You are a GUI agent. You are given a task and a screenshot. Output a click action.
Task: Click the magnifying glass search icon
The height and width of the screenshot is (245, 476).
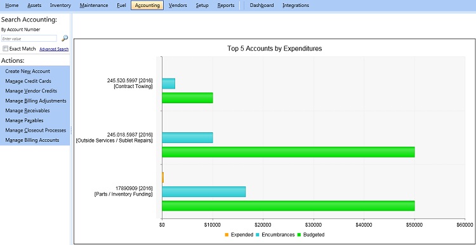(65, 38)
